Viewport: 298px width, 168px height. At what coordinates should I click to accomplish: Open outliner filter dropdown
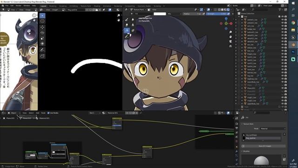[x=280, y=9]
